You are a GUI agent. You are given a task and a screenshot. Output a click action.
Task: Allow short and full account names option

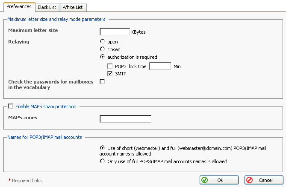(102, 148)
